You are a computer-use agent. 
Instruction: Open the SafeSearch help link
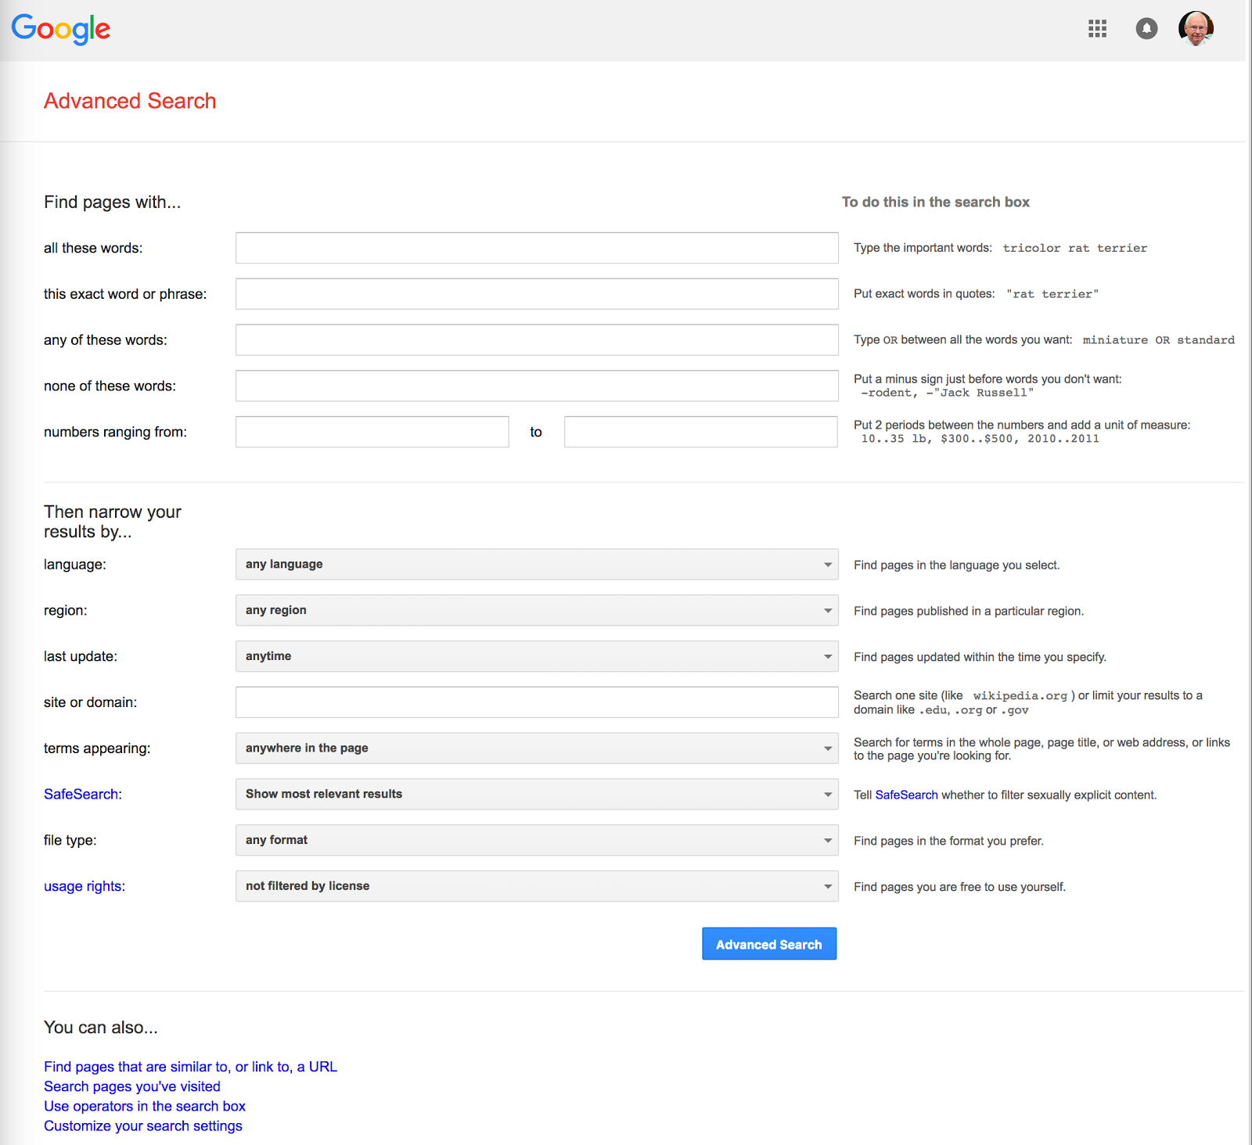pos(81,794)
